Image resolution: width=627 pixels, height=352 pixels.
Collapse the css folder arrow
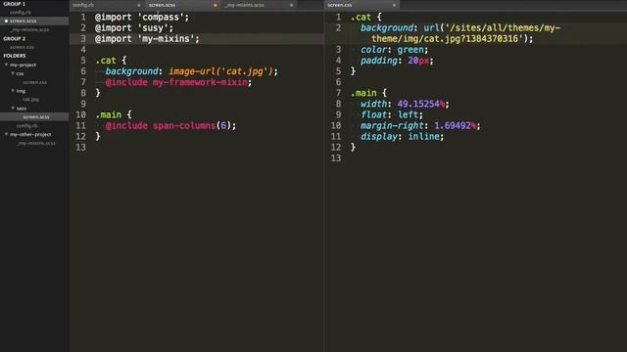click(x=13, y=73)
